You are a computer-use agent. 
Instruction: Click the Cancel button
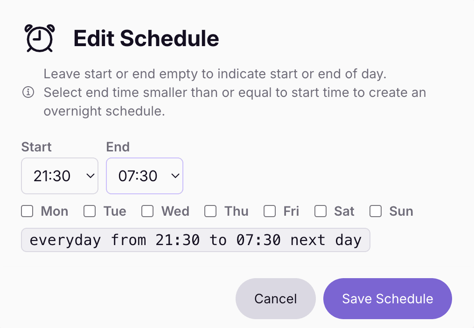tap(276, 299)
